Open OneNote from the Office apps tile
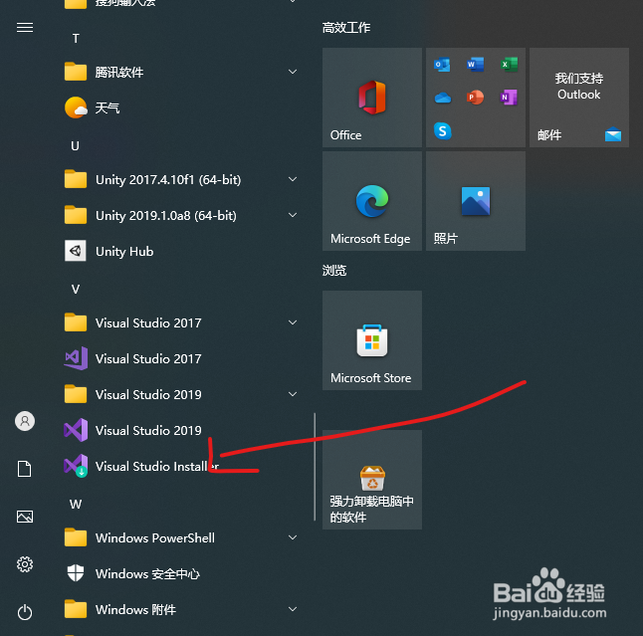The width and height of the screenshot is (643, 636). [509, 98]
